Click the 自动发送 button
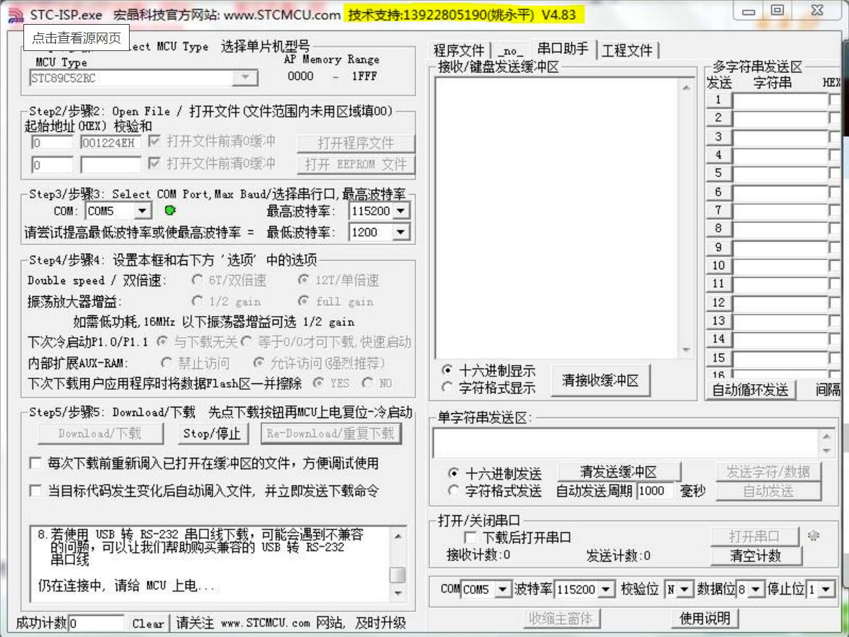The height and width of the screenshot is (637, 849). (x=768, y=491)
